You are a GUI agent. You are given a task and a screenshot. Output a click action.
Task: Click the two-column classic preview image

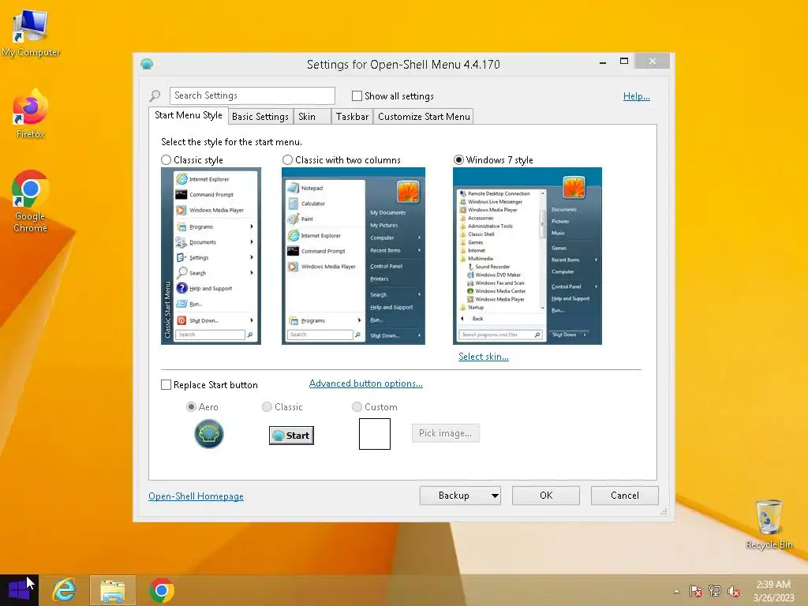coord(353,256)
